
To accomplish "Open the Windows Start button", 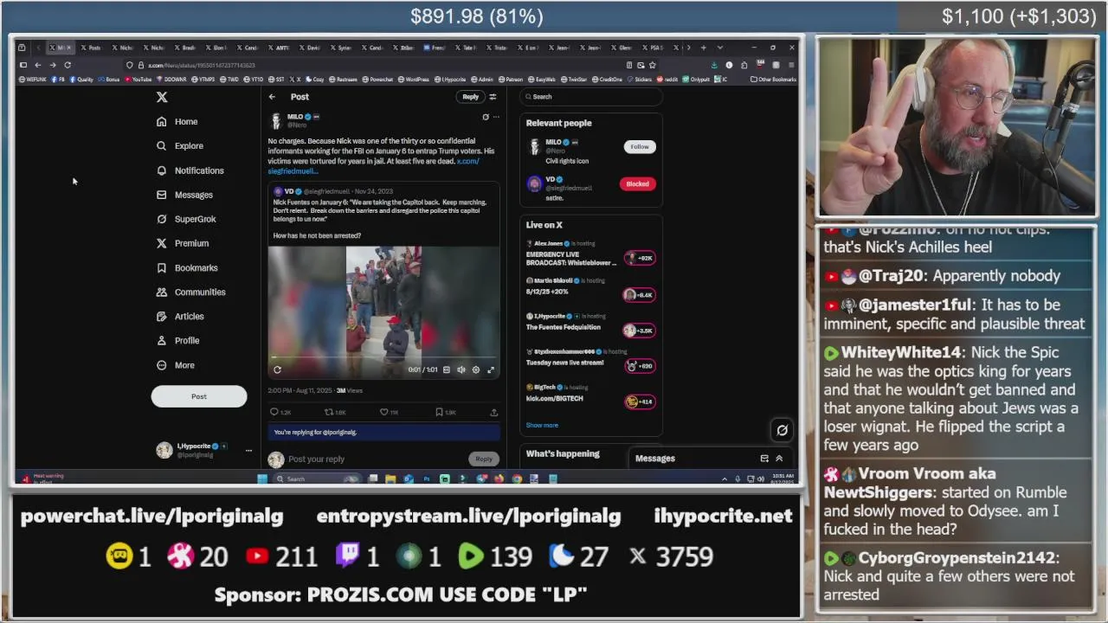I will (x=262, y=478).
